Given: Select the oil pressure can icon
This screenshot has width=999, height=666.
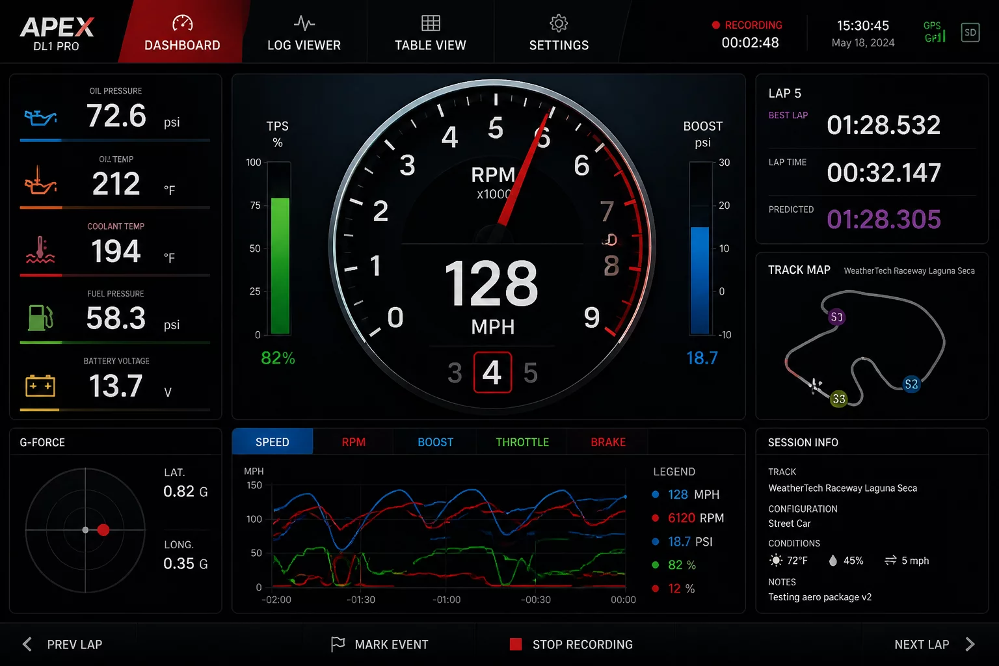Looking at the screenshot, I should 40,117.
